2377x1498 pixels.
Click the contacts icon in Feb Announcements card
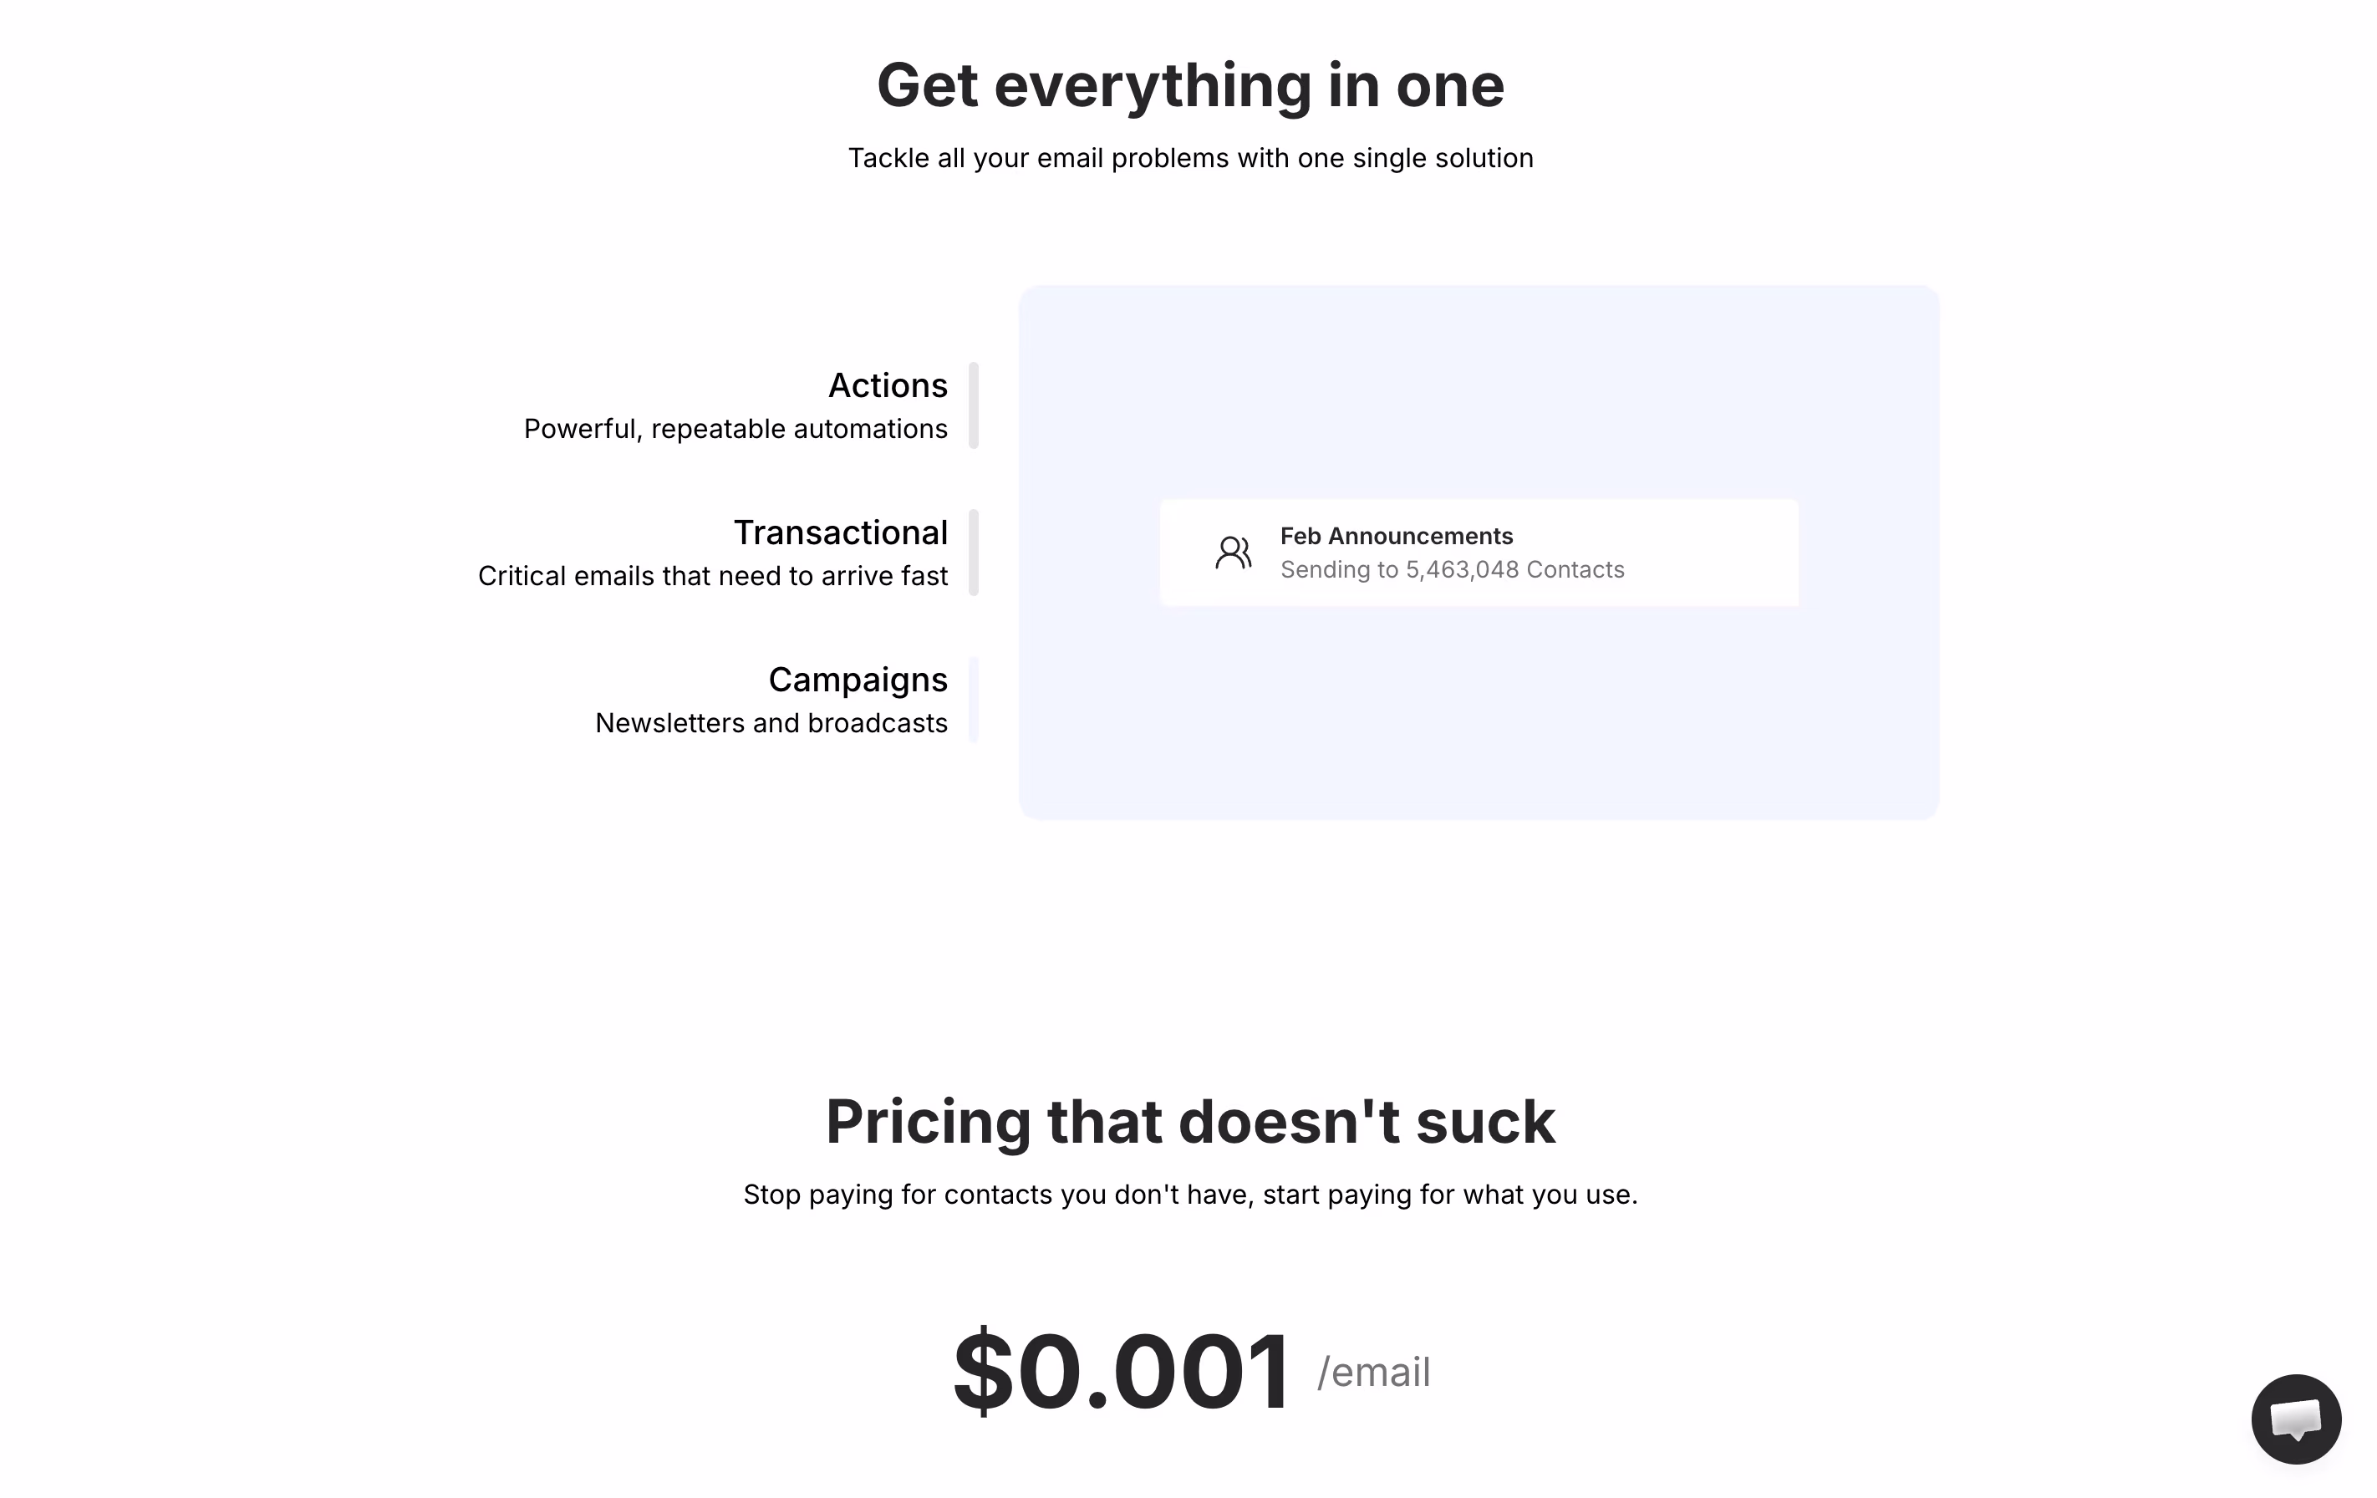(x=1233, y=552)
